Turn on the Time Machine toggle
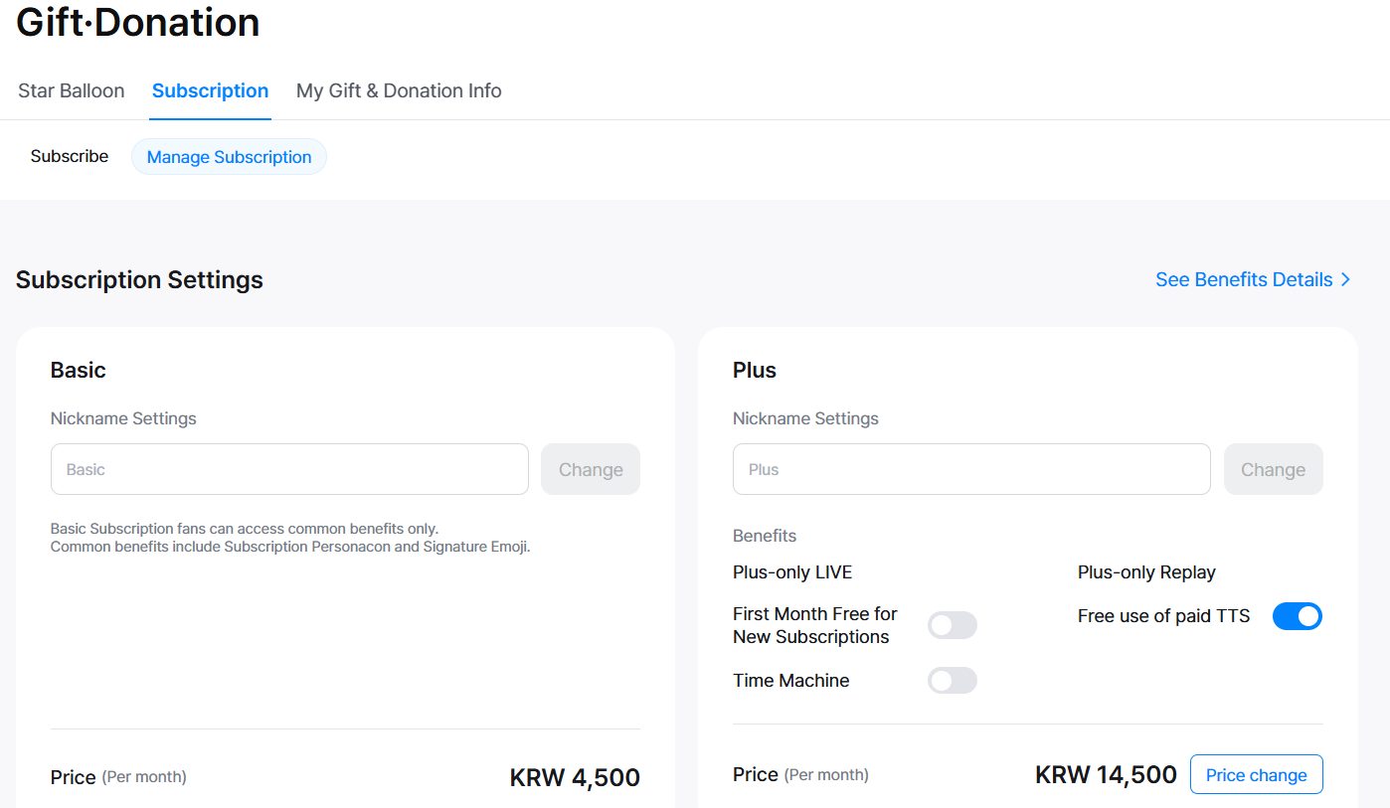The width and height of the screenshot is (1390, 808). 952,681
